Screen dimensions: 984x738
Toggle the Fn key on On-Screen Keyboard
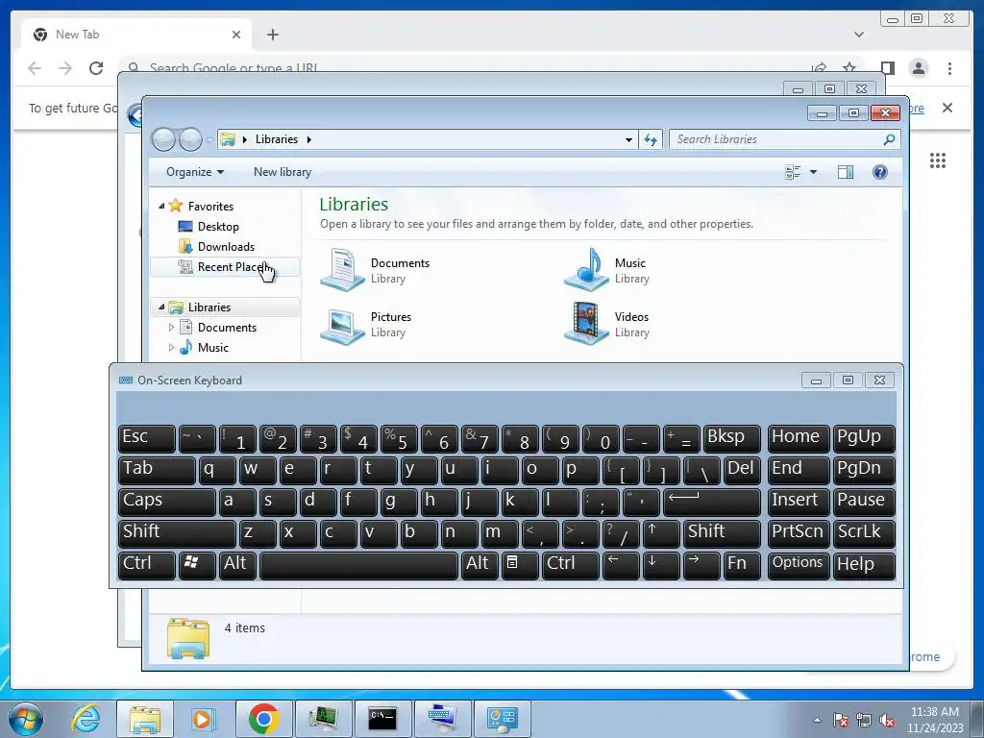[741, 564]
